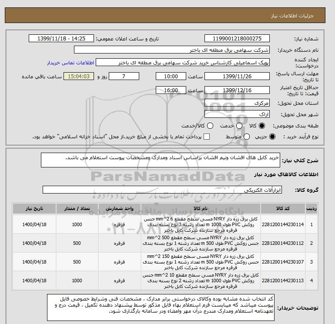
Task: Click the شرح کلی نیاز description box
Action: pos(161,160)
